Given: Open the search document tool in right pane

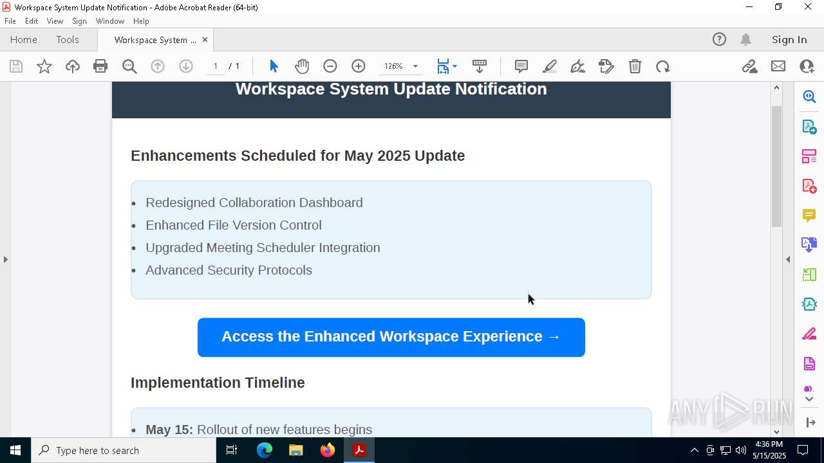Looking at the screenshot, I should (x=809, y=96).
